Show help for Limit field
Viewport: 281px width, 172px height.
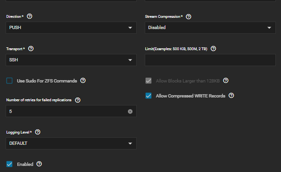point(213,49)
